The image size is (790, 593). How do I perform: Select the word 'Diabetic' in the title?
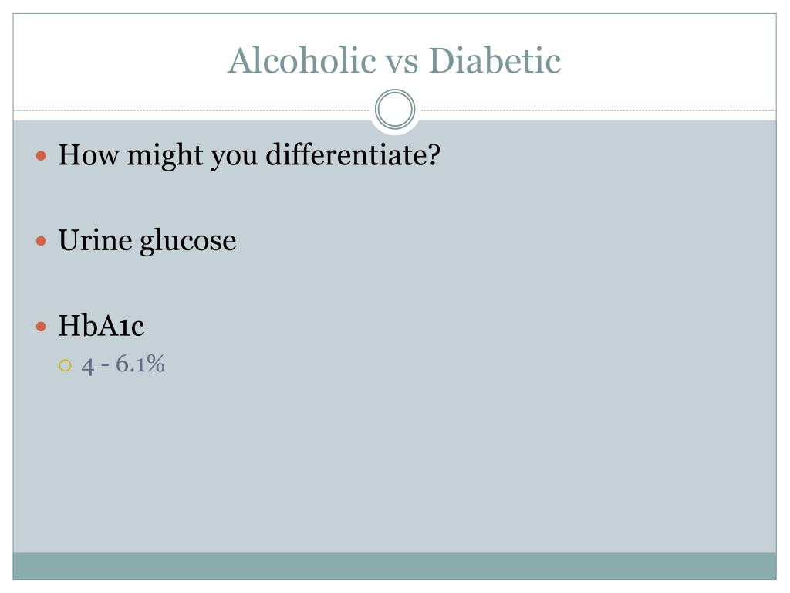coord(495,60)
